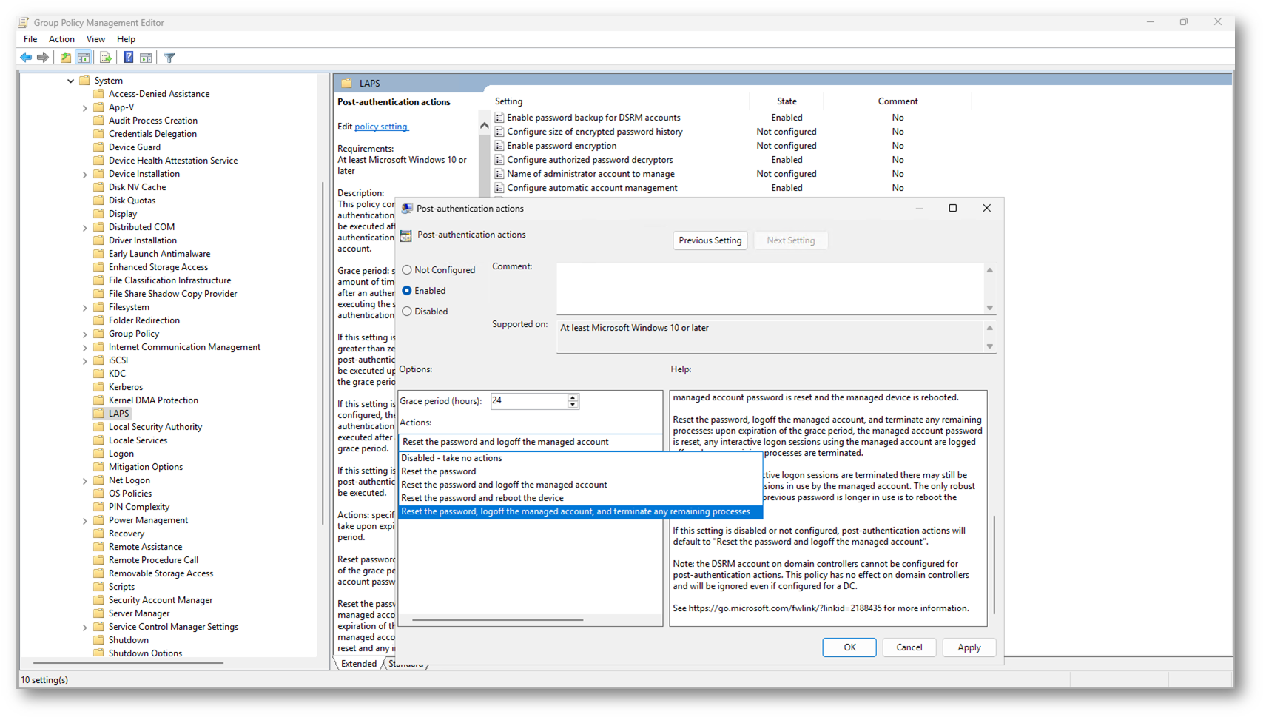The width and height of the screenshot is (1266, 720).
Task: Click the Logon folder icon in the tree
Action: (98, 454)
